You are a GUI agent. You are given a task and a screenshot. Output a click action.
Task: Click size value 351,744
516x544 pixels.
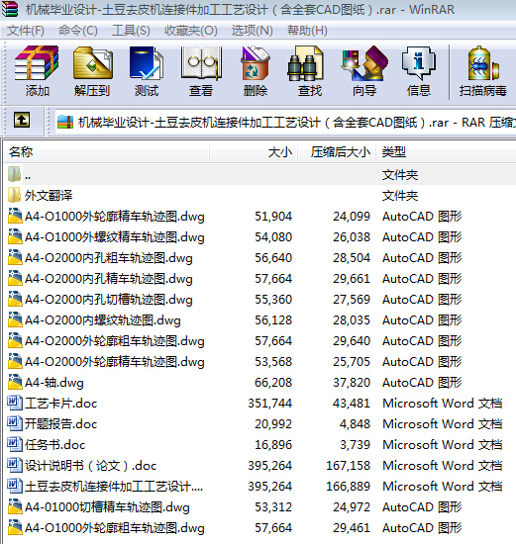269,404
